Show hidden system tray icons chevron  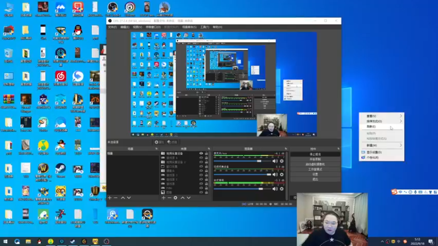pyautogui.click(x=382, y=242)
